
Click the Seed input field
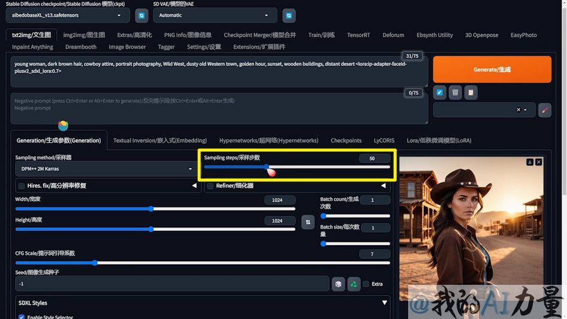(x=172, y=284)
